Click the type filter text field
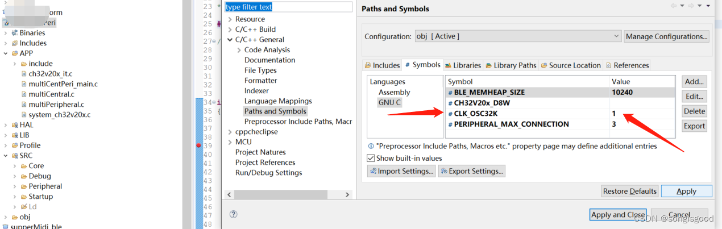The image size is (722, 229). coord(289,7)
